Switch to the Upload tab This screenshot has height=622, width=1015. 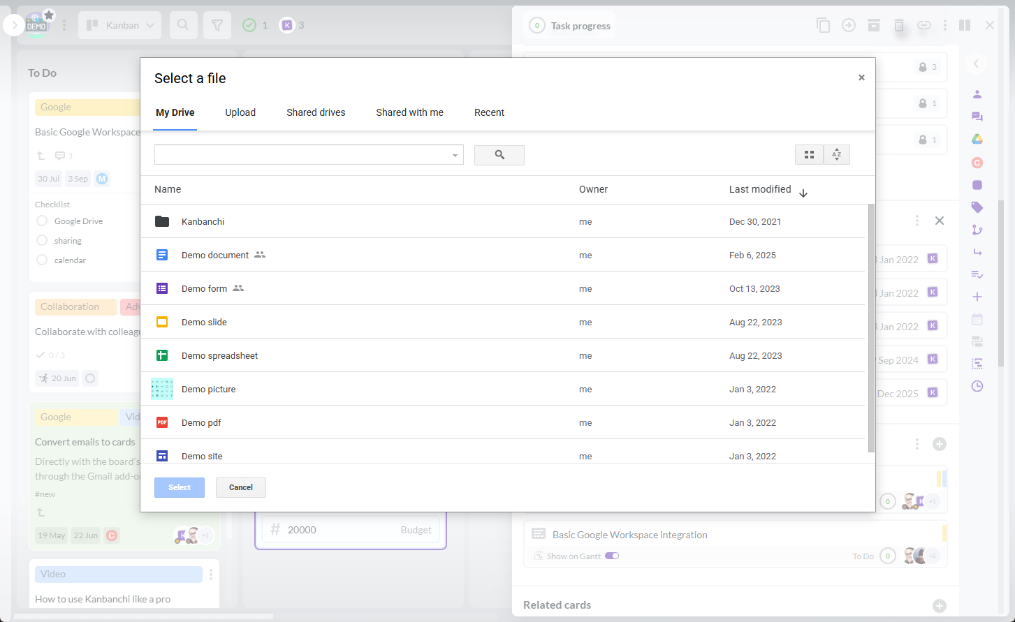tap(240, 112)
